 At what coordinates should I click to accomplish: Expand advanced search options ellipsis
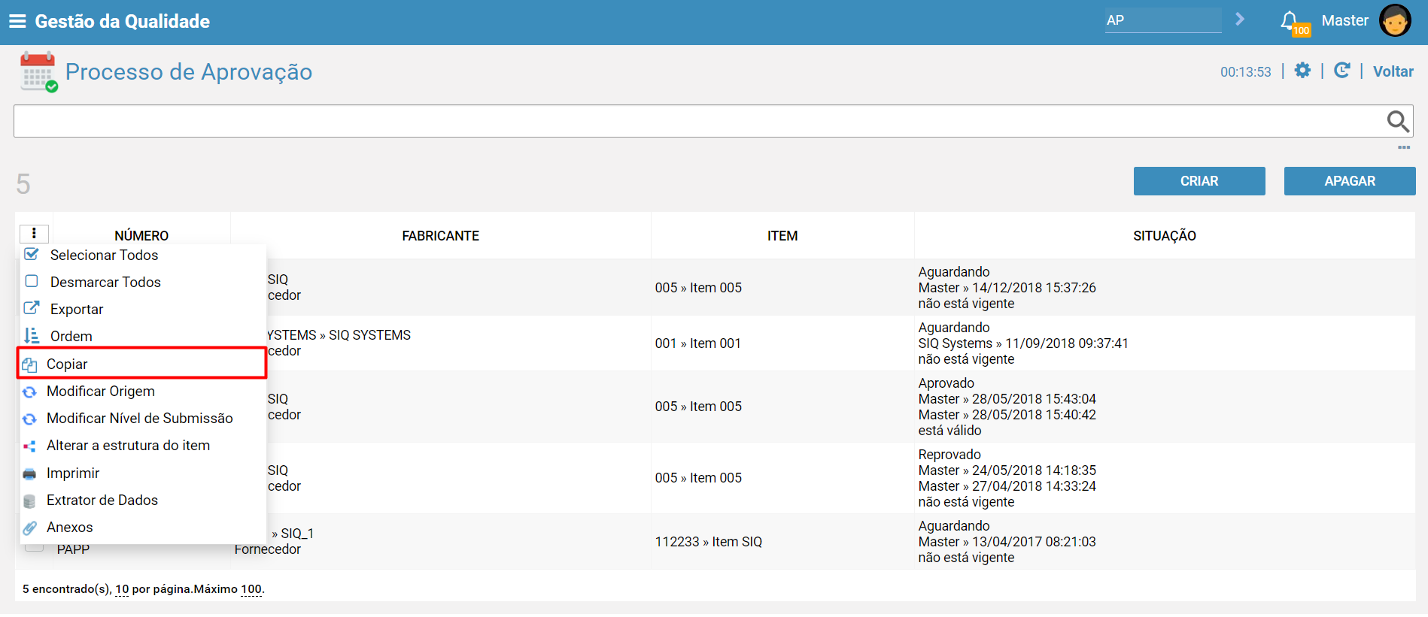coord(1404,147)
